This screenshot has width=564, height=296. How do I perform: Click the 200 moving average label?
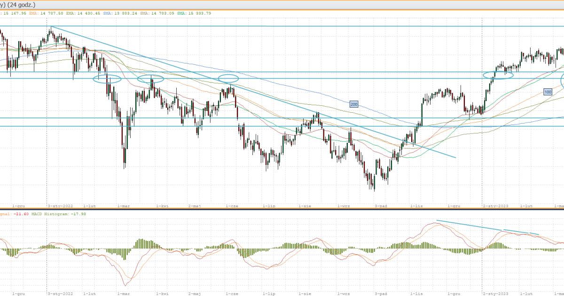[354, 104]
